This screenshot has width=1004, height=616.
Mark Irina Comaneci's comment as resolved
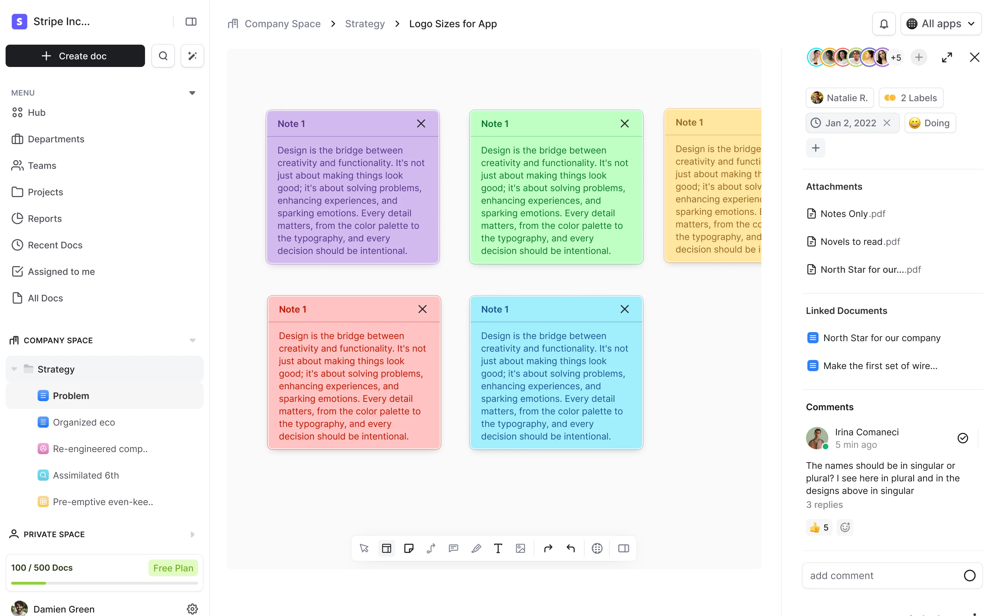click(x=962, y=438)
